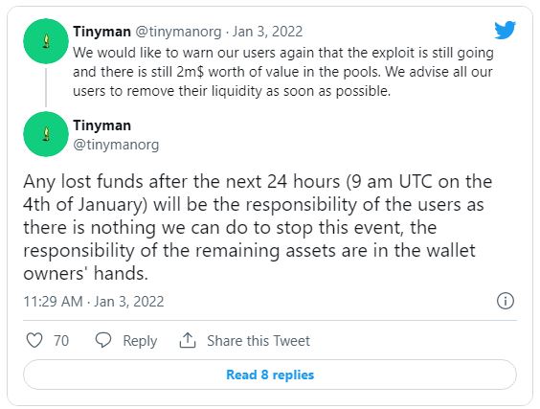540x409 pixels.
Task: Click the parent tweet text about the exploit
Action: point(283,72)
